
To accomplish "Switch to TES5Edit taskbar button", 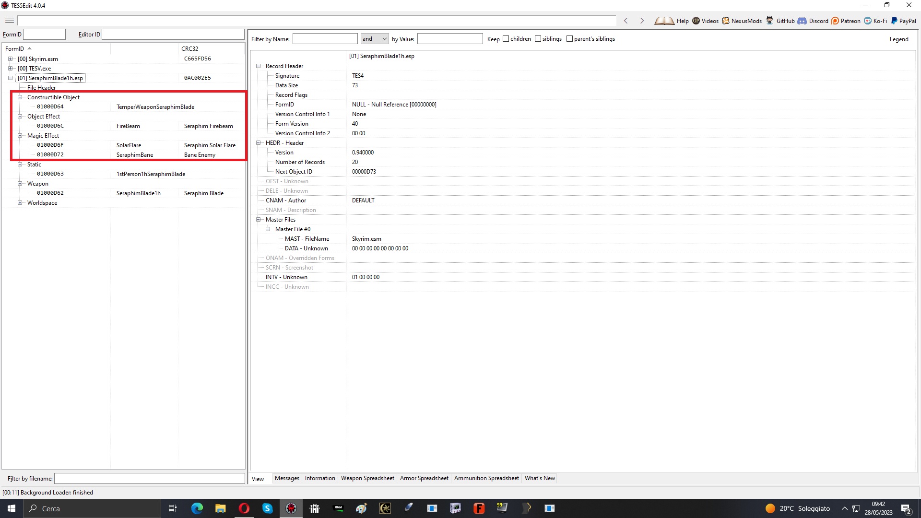I will [291, 508].
